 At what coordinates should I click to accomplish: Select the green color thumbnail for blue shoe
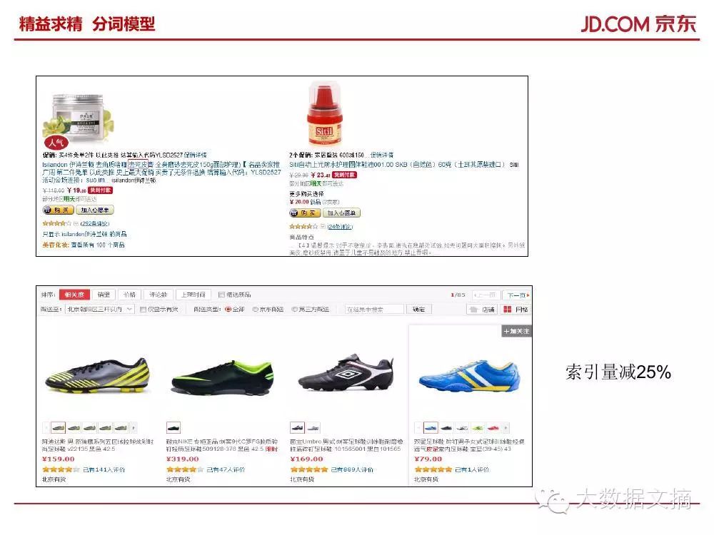coord(478,427)
